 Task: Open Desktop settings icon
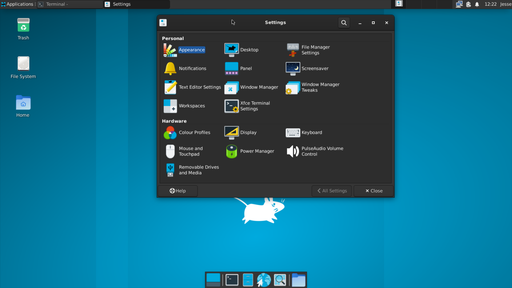coord(231,50)
